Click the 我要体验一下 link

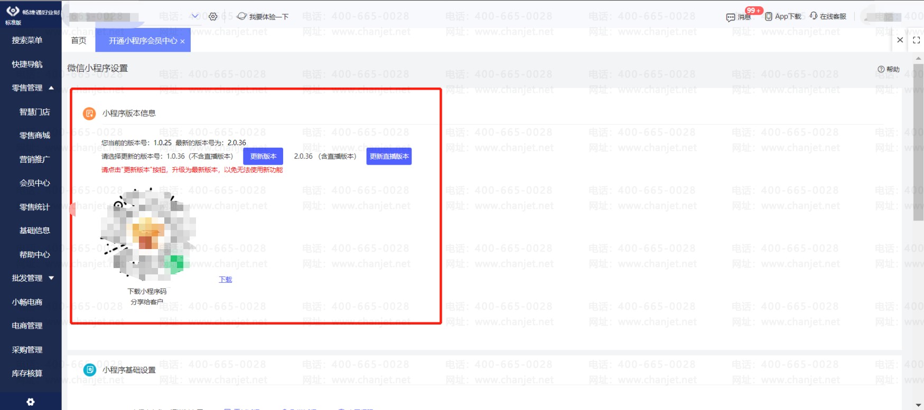point(269,17)
